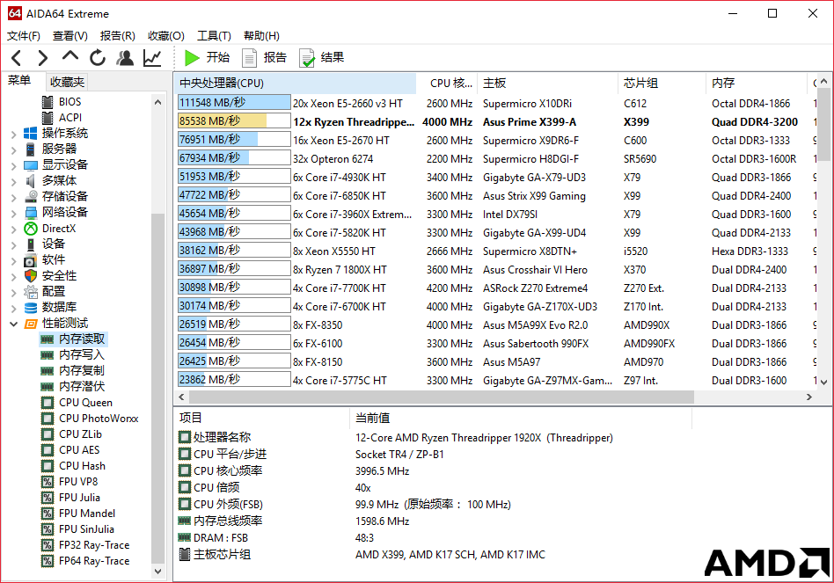Click the 数据库 database icon
Image resolution: width=834 pixels, height=583 pixels.
[x=31, y=308]
